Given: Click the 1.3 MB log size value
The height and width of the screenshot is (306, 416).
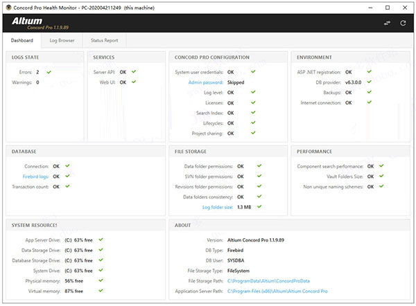Looking at the screenshot, I should pos(244,207).
